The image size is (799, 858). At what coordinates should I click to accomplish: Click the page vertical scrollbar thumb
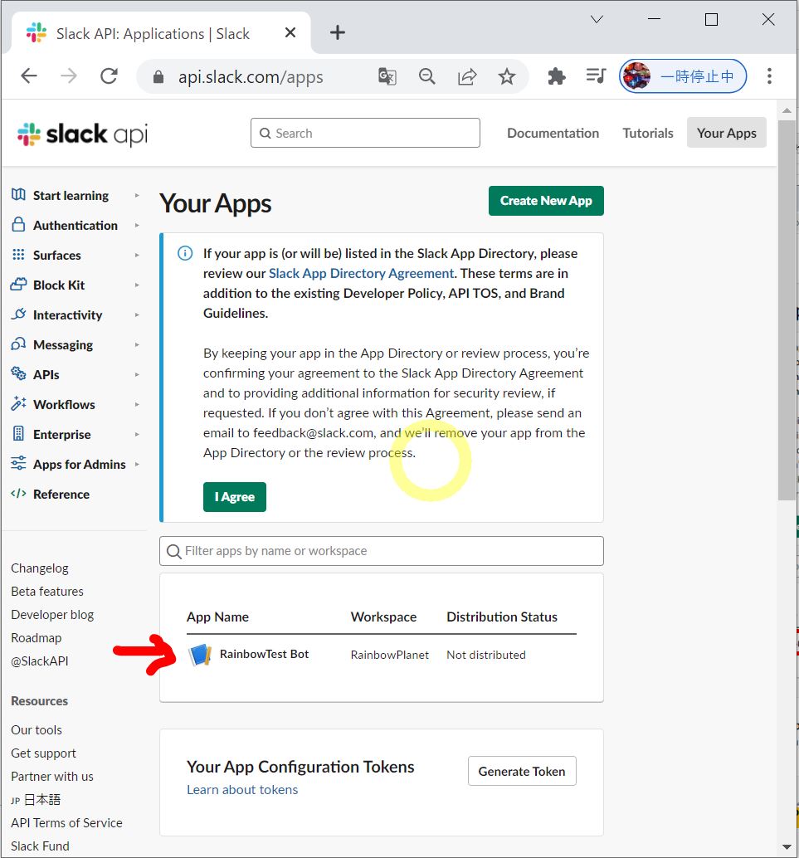point(787,310)
